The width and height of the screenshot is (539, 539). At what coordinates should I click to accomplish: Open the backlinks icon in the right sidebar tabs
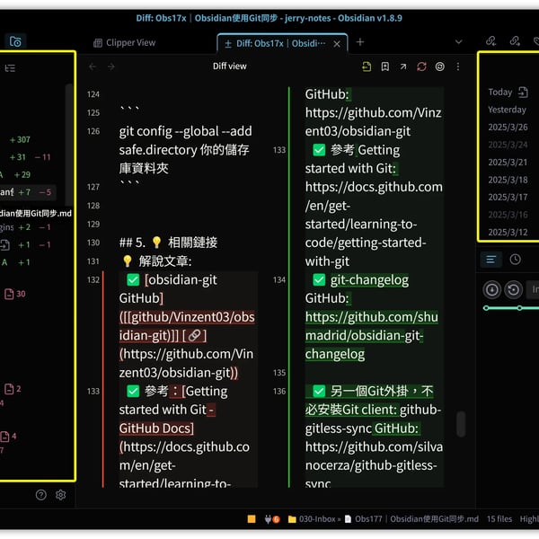tap(490, 41)
